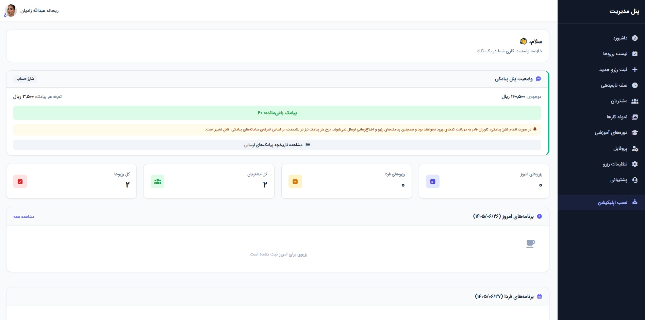The height and width of the screenshot is (320, 645).
Task: Select ثبت رزرو جدید menu item
Action: coord(601,70)
